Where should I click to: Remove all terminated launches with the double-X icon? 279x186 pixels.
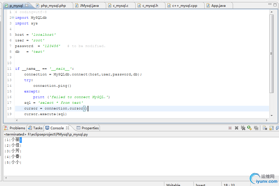[x=243, y=128]
